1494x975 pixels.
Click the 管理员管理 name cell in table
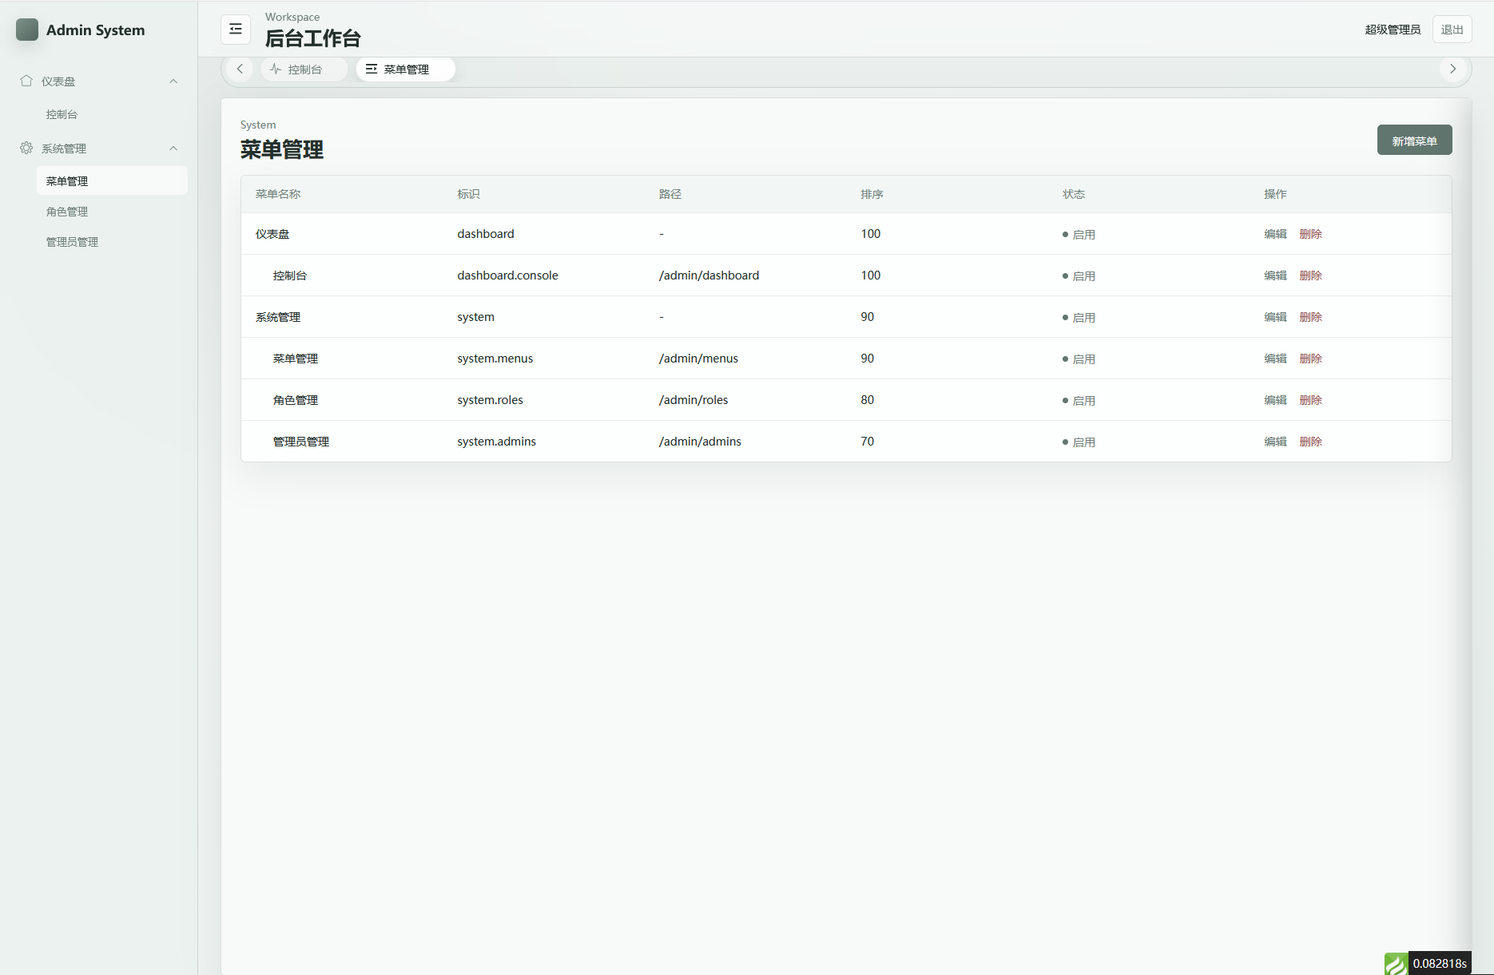tap(301, 441)
